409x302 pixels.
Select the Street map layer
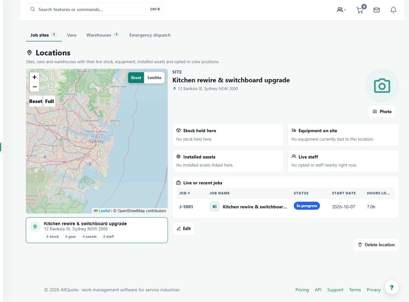pyautogui.click(x=136, y=78)
